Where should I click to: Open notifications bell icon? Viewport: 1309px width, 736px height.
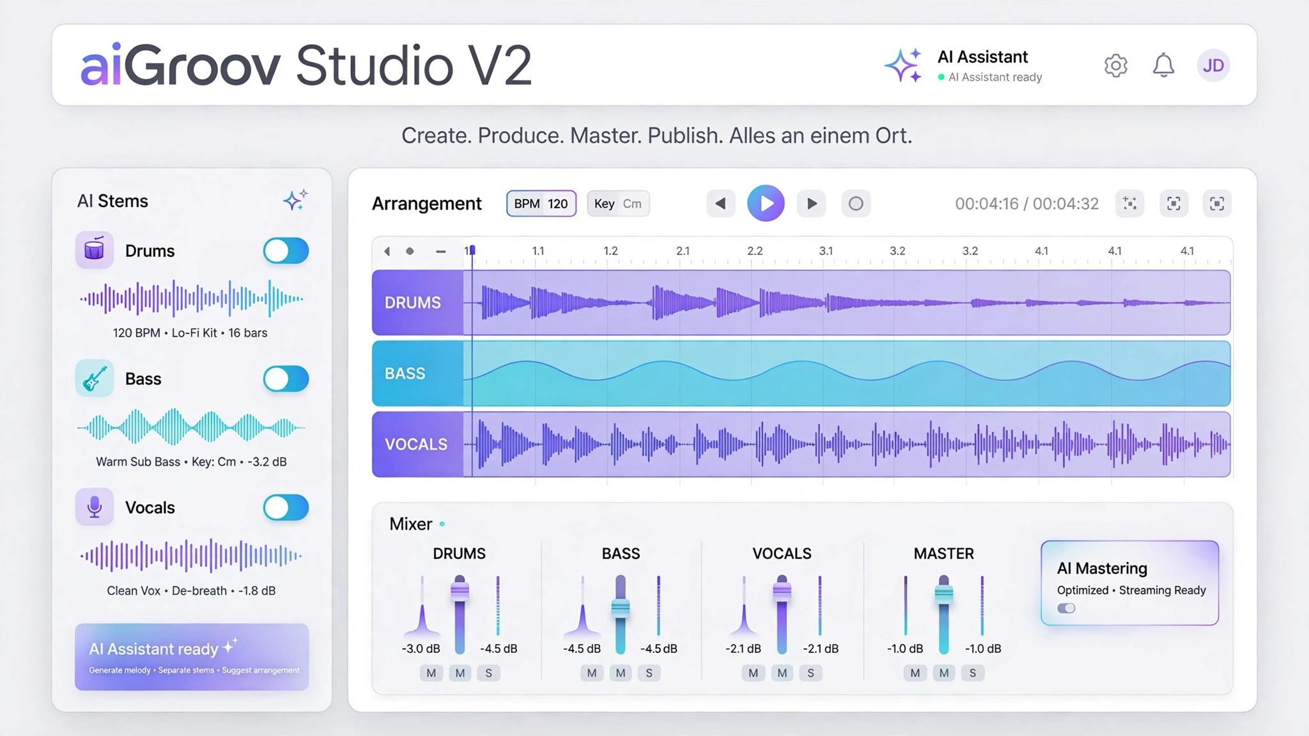tap(1163, 65)
